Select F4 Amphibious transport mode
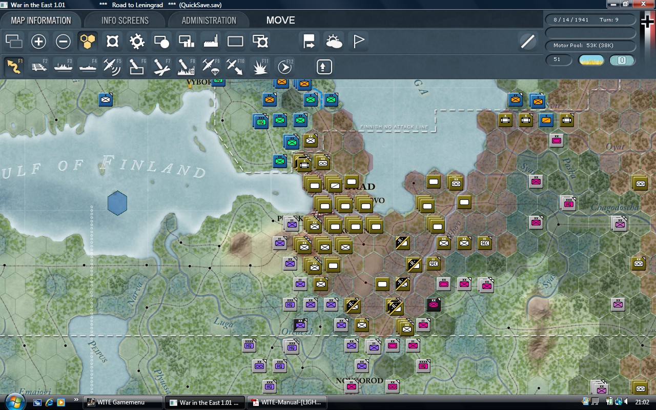 click(88, 67)
